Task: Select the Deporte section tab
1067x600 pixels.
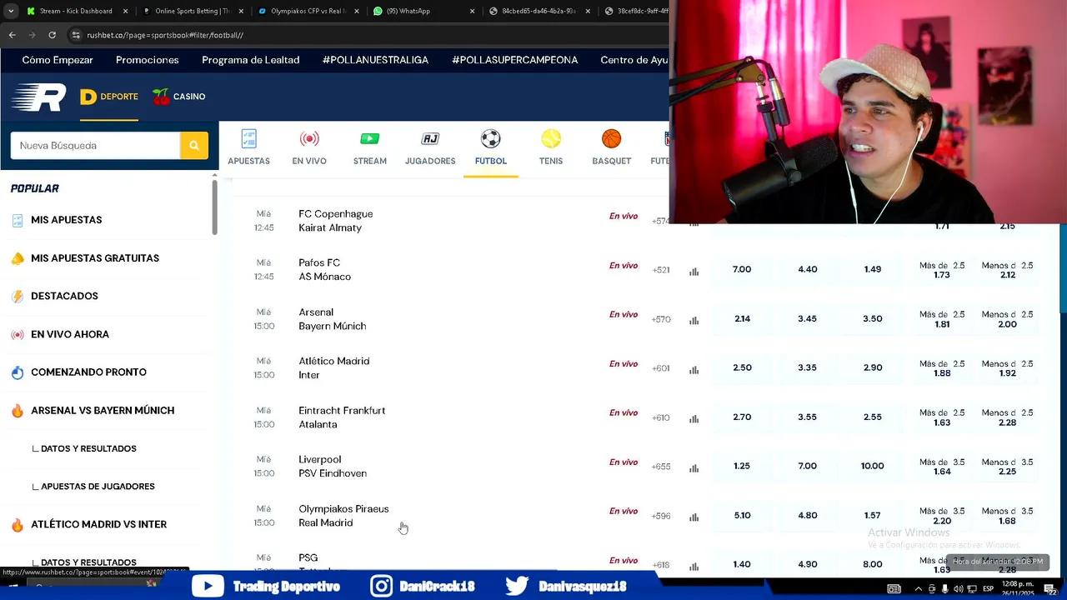Action: click(x=109, y=97)
